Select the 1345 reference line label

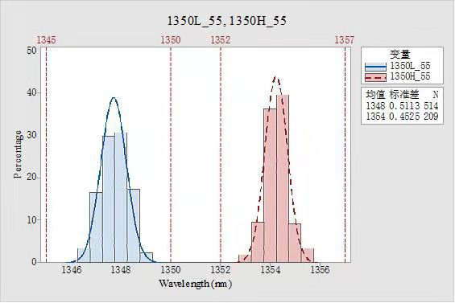pyautogui.click(x=47, y=40)
